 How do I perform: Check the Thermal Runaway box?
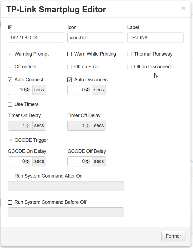pos(129,54)
